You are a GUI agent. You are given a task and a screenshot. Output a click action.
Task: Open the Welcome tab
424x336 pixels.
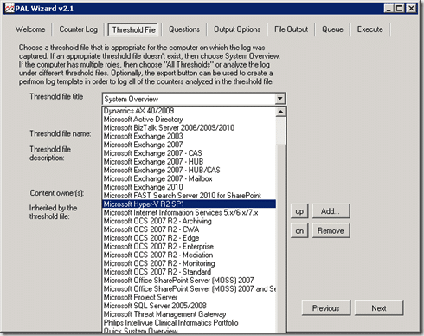30,29
